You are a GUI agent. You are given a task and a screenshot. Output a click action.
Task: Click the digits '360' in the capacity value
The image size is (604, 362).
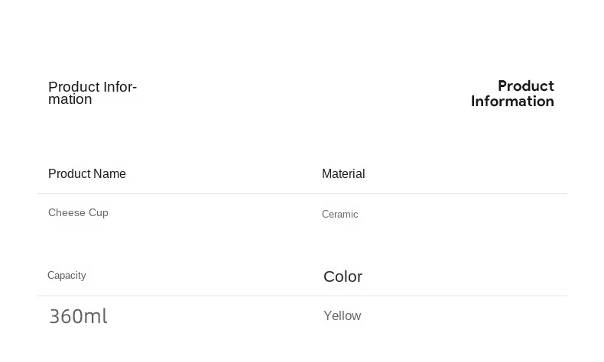click(66, 317)
